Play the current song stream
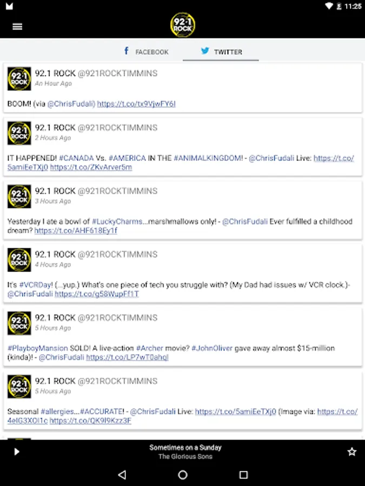This screenshot has height=486, width=365. [x=17, y=451]
